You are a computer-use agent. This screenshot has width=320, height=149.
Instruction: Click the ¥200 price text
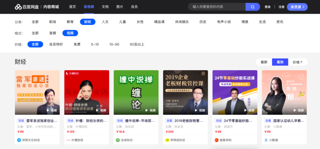pyautogui.click(x=170, y=132)
